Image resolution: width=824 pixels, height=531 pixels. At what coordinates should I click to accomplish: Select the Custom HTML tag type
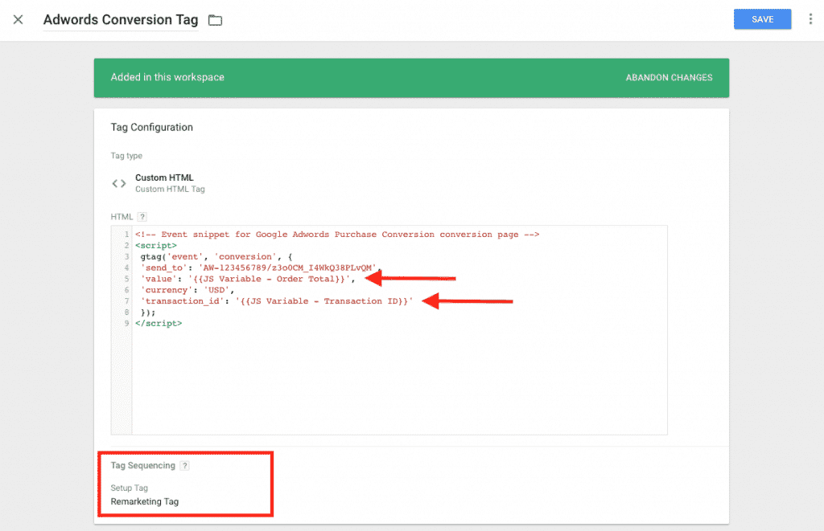tap(164, 178)
